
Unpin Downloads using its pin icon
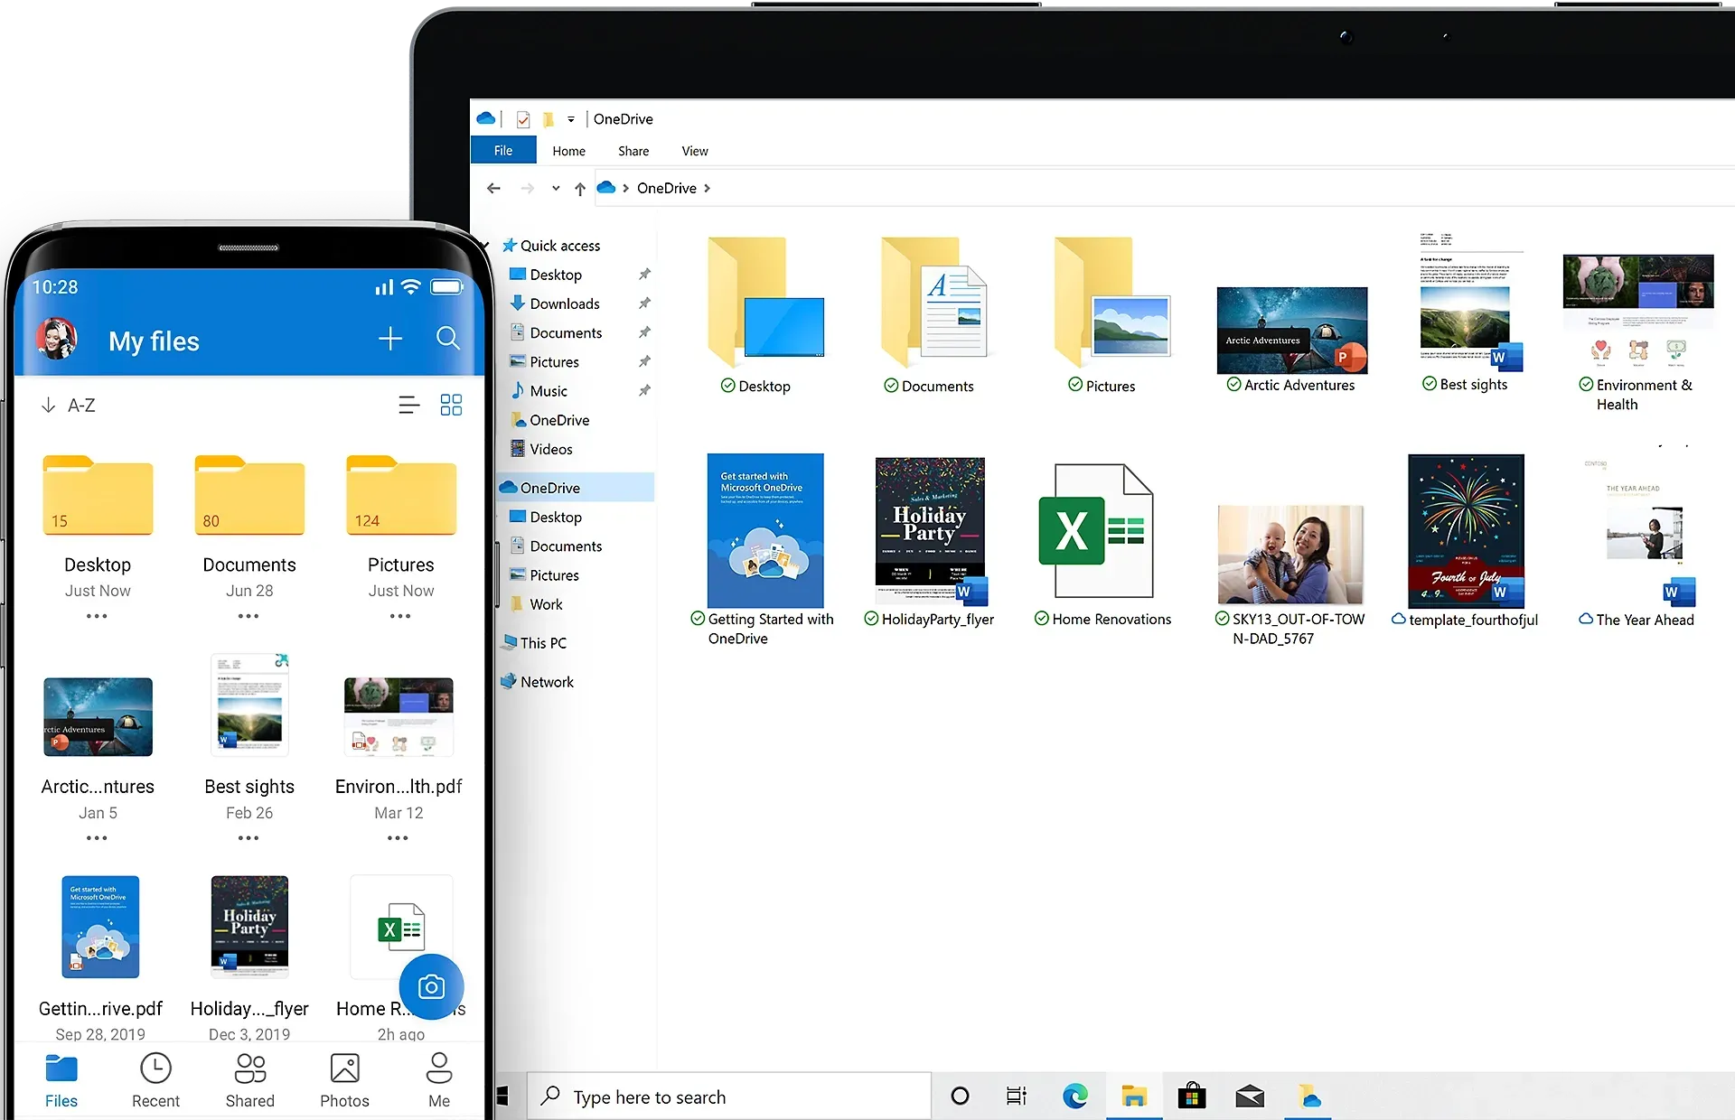[644, 303]
